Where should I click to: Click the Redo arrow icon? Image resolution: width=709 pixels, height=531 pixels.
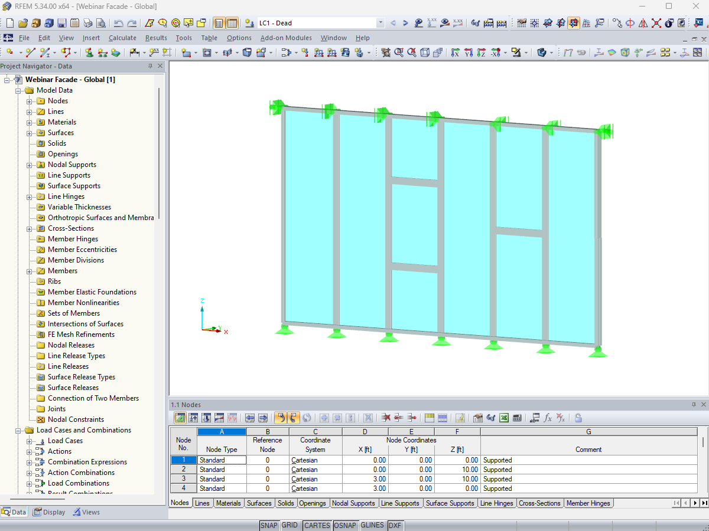tap(132, 23)
